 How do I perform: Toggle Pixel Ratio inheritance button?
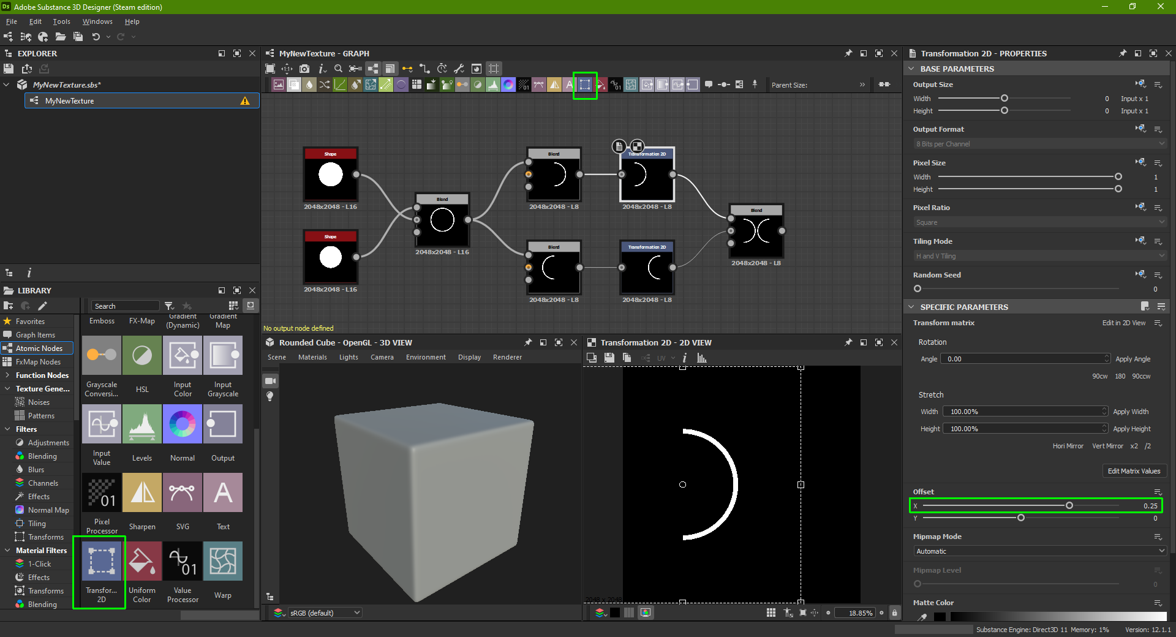click(1140, 207)
